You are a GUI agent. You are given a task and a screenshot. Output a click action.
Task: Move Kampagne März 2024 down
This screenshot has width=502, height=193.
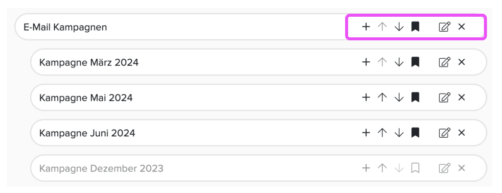399,62
